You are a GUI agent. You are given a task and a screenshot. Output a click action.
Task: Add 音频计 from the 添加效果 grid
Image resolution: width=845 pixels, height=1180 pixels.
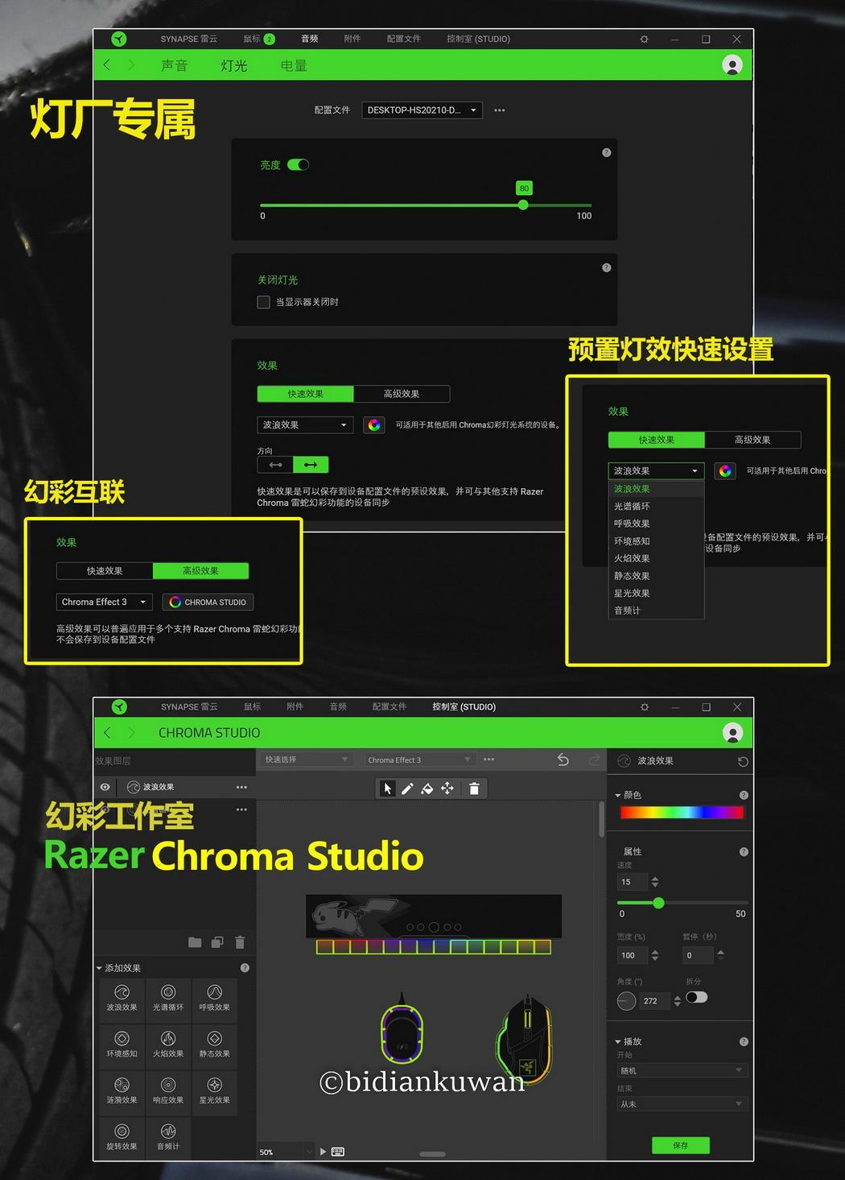point(168,1137)
